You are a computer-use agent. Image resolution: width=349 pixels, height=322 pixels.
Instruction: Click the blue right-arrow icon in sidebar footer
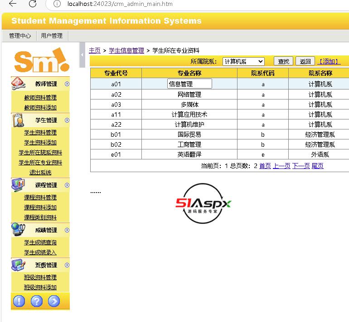coord(54,301)
